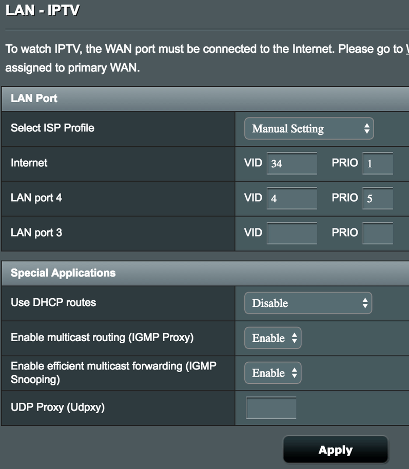Click the UDP Proxy (Udpxy) input box
This screenshot has width=409, height=469.
pyautogui.click(x=271, y=408)
